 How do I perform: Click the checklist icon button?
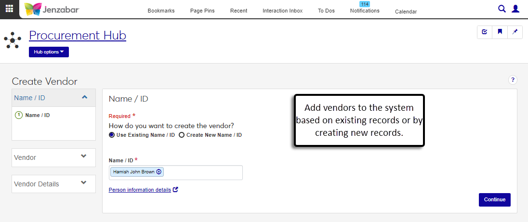pyautogui.click(x=485, y=32)
